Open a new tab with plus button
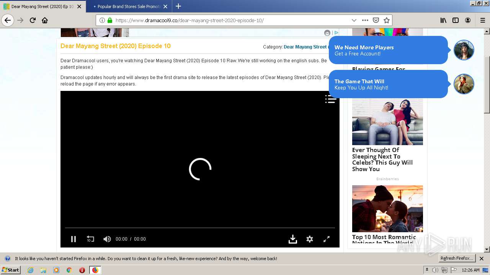 (x=178, y=6)
